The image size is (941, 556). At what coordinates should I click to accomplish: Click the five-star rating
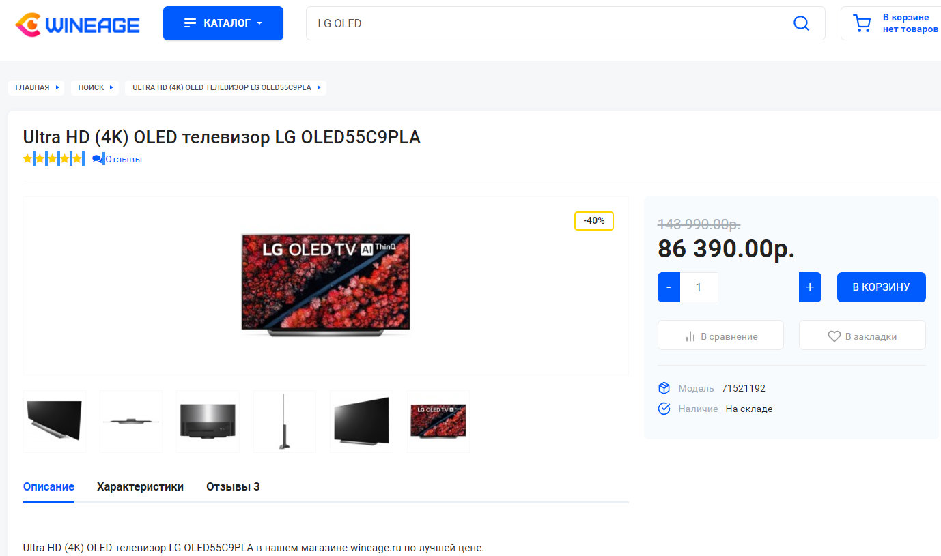pyautogui.click(x=53, y=159)
